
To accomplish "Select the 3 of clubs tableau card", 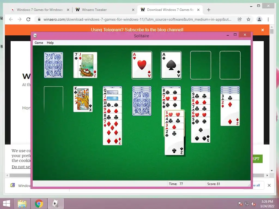I will (x=230, y=97).
